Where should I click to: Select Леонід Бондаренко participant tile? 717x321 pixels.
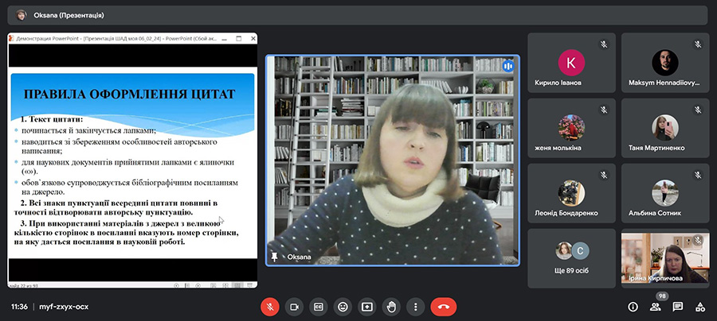(x=571, y=193)
